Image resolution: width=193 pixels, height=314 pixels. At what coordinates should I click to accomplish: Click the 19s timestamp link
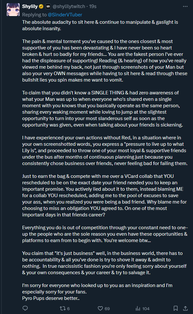click(93, 6)
